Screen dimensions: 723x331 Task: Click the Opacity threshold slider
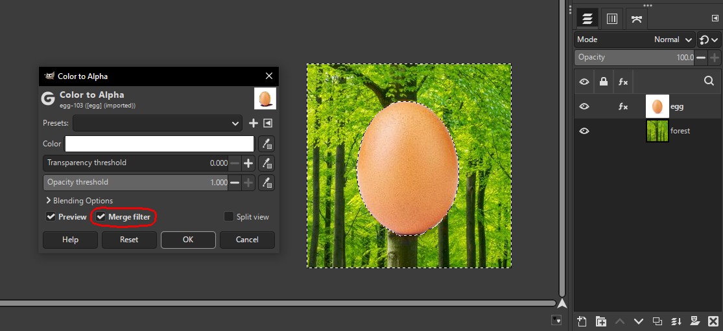[x=136, y=182]
